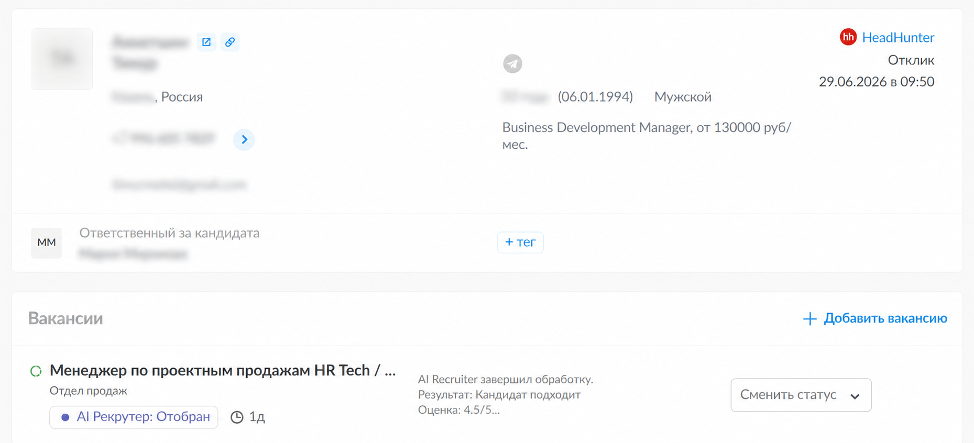
Task: Open the Сменить статус dropdown
Action: tap(801, 395)
